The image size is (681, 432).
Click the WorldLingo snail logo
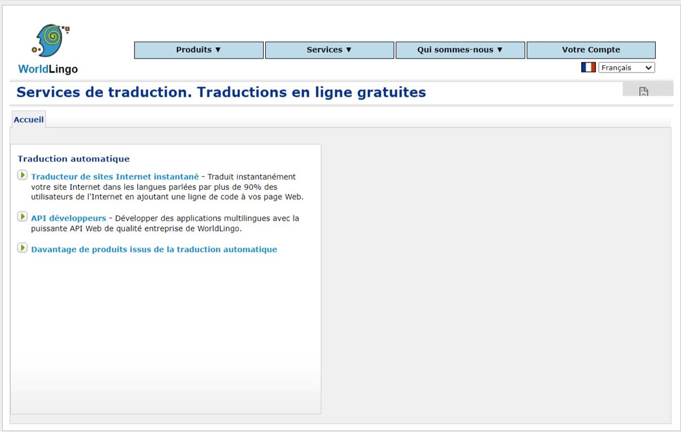click(48, 39)
